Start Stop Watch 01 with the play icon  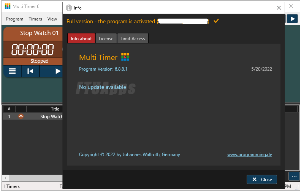(58, 71)
